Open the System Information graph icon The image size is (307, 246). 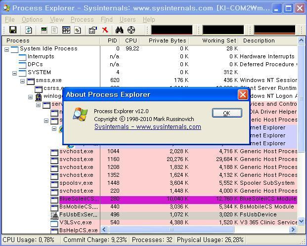[x=44, y=30]
